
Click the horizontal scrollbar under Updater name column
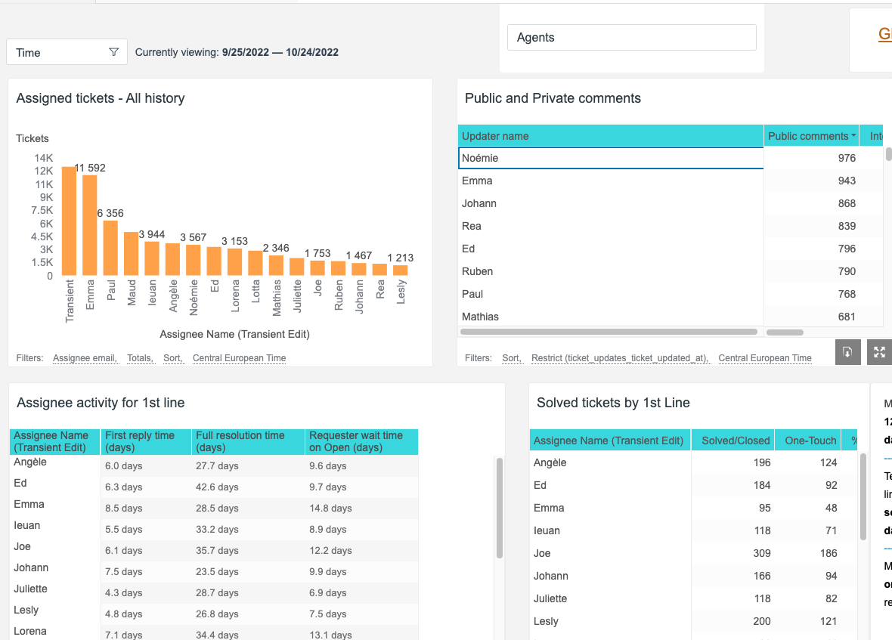(609, 332)
